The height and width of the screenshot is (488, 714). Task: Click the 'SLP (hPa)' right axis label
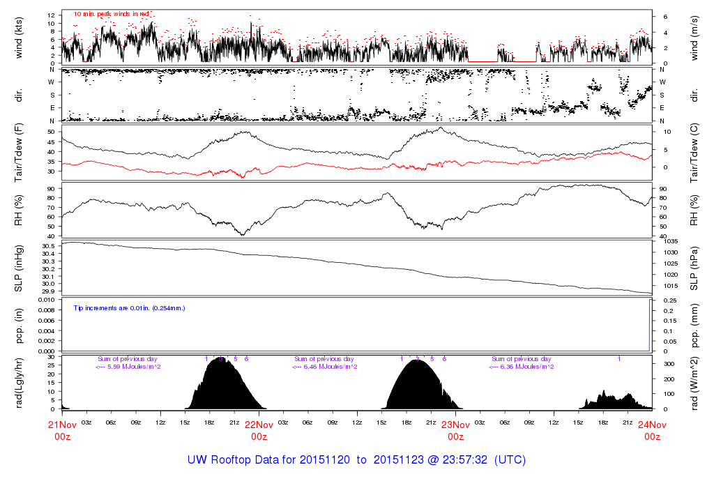(695, 268)
